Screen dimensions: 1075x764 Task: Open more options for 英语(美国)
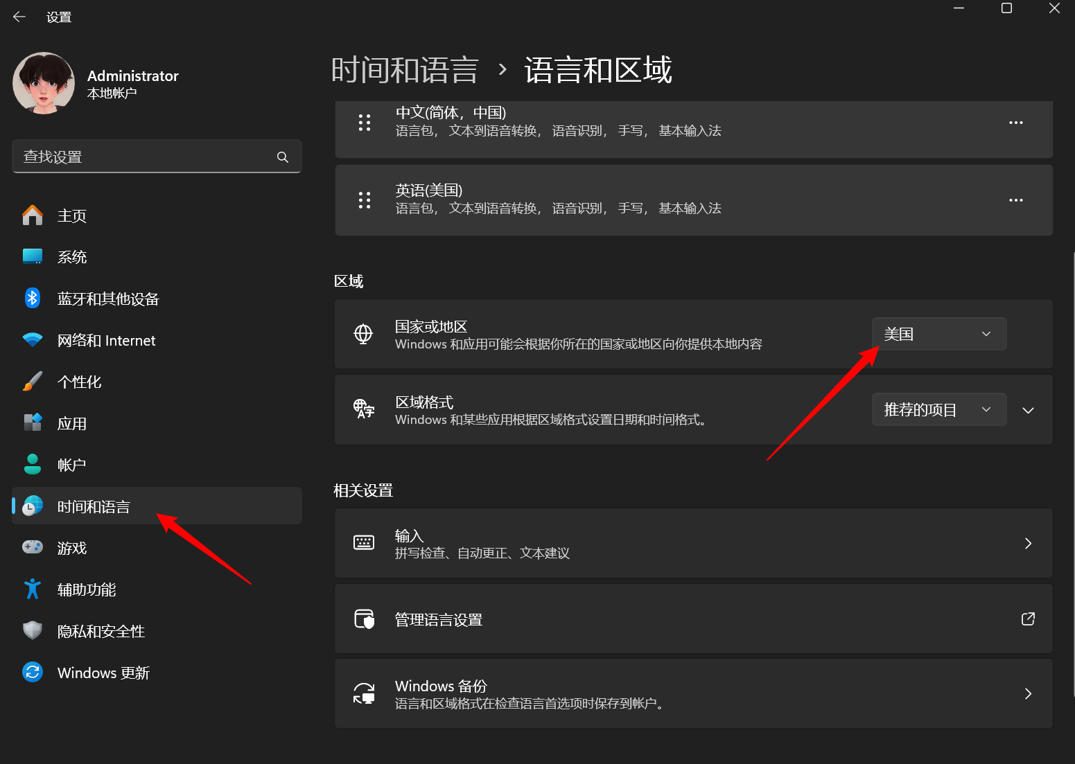point(1016,200)
